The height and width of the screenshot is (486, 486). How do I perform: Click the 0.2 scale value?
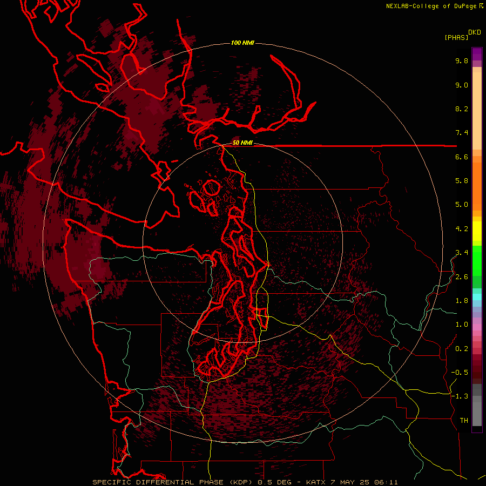462,349
